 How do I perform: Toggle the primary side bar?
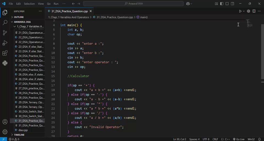[x=222, y=4]
